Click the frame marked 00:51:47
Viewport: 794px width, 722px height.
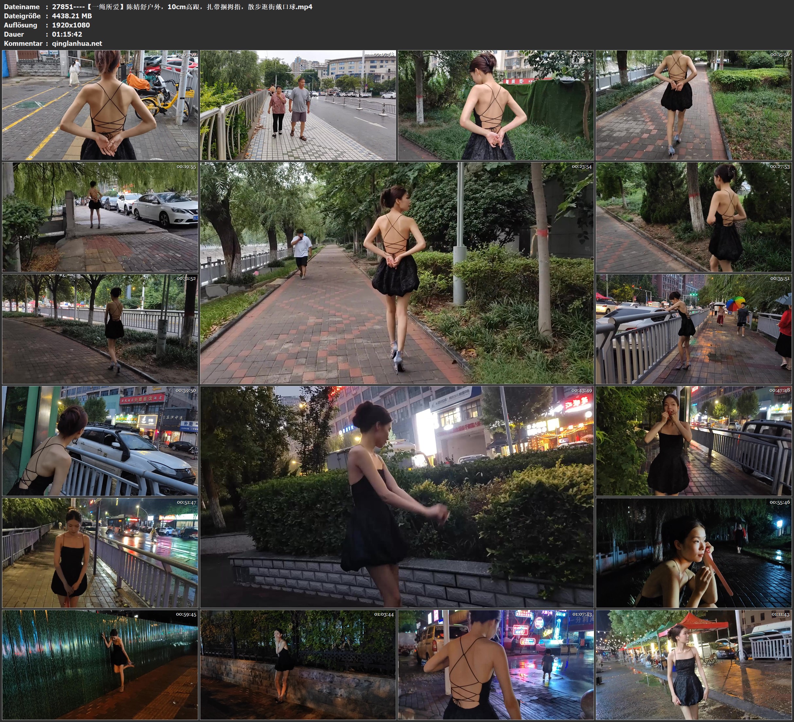click(100, 552)
